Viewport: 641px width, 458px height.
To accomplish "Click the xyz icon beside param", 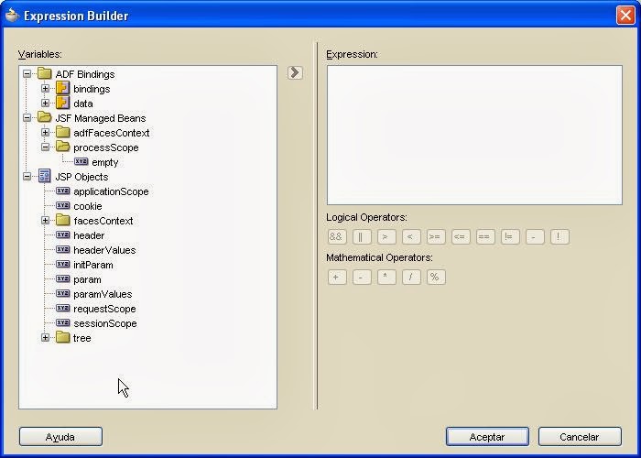I will (62, 279).
